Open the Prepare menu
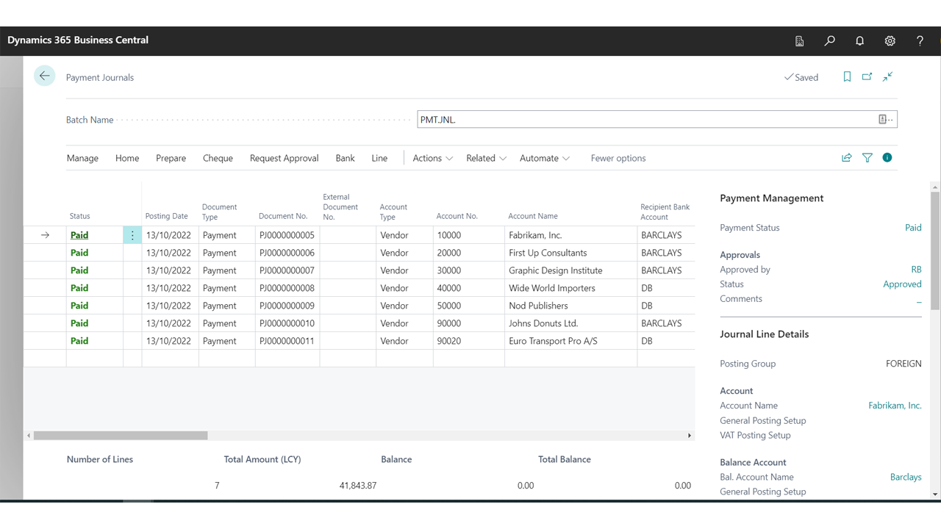Screen dimensions: 941x529 pyautogui.click(x=171, y=158)
